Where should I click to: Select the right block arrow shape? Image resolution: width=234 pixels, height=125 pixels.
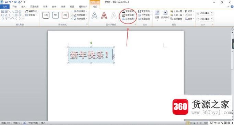[x=16, y=15]
